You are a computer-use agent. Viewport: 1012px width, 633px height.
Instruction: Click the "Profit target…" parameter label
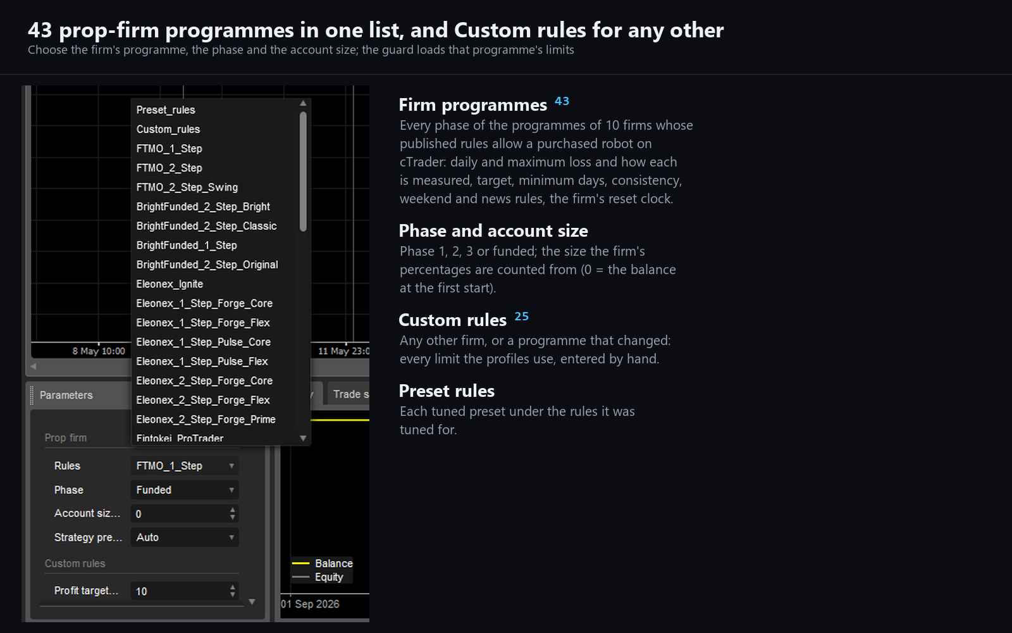point(87,591)
